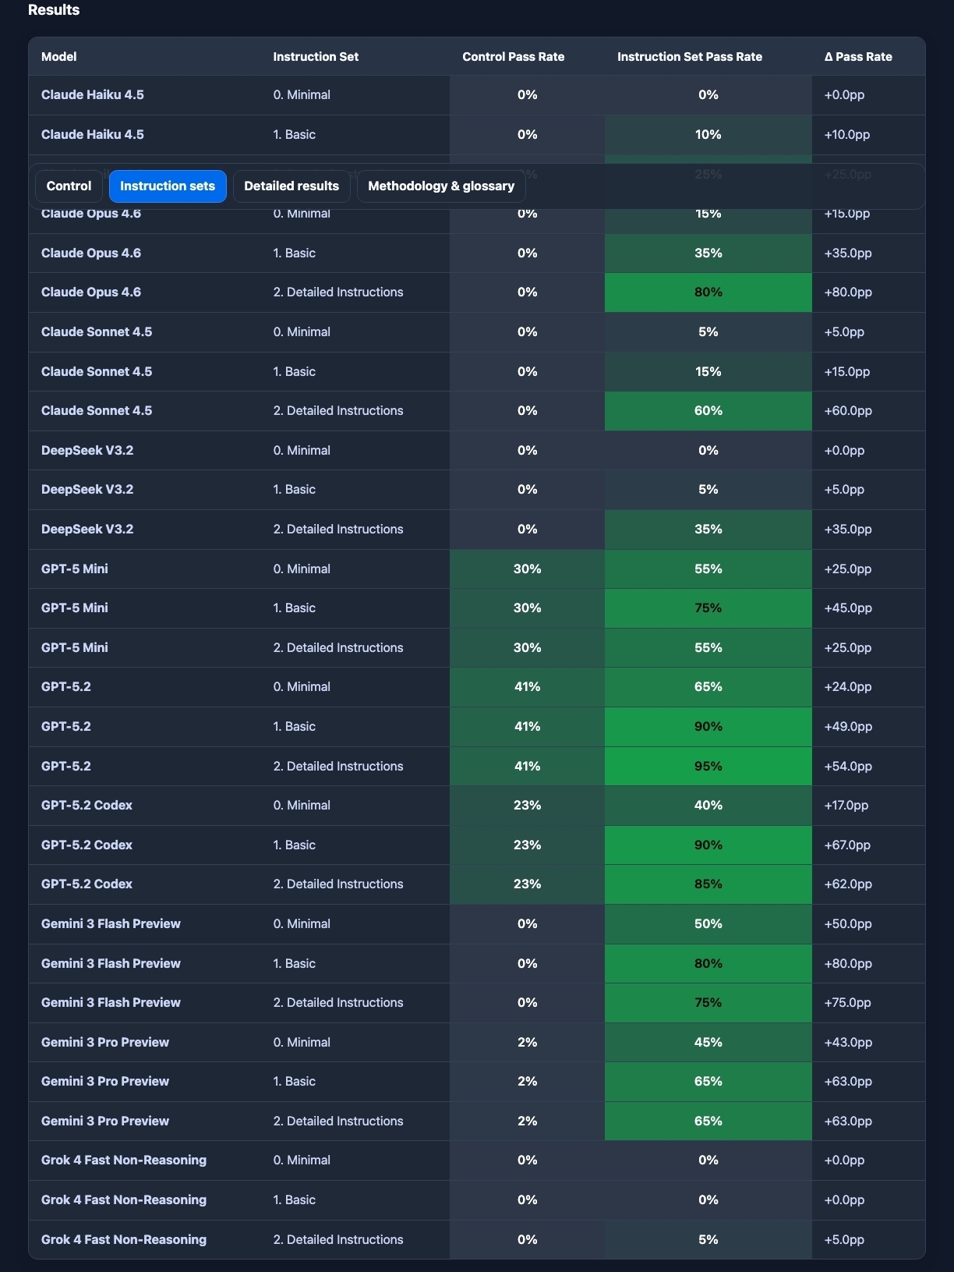Image resolution: width=954 pixels, height=1272 pixels.
Task: Click the Results heading
Action: (x=54, y=10)
